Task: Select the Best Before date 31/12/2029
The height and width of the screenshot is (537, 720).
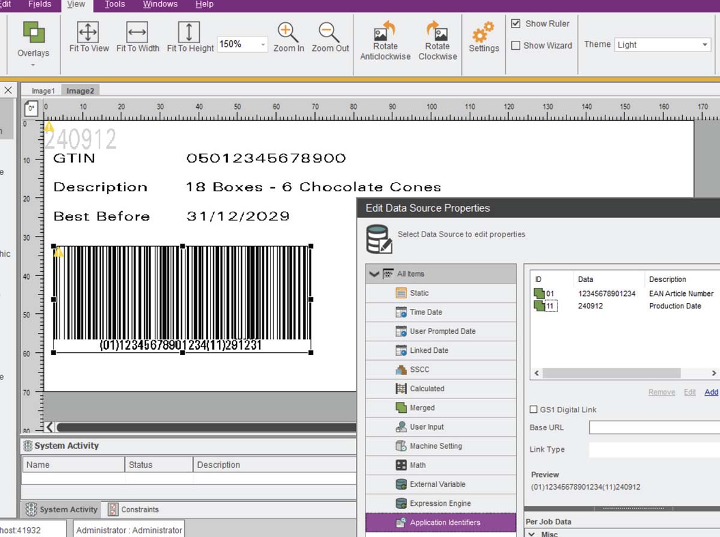Action: pos(238,216)
